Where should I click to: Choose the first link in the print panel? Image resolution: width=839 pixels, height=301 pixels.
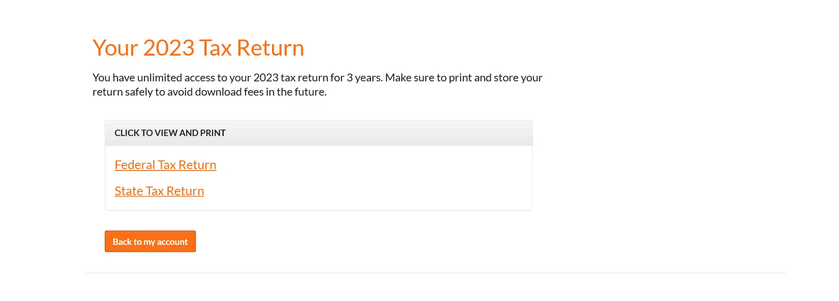pos(165,165)
